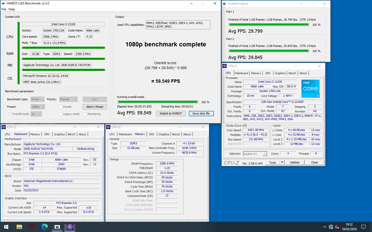Open the notification center icon
Image resolution: width=372 pixels, height=232 pixels.
coord(363,227)
